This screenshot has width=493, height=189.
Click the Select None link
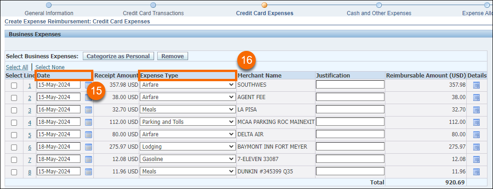tap(50, 67)
